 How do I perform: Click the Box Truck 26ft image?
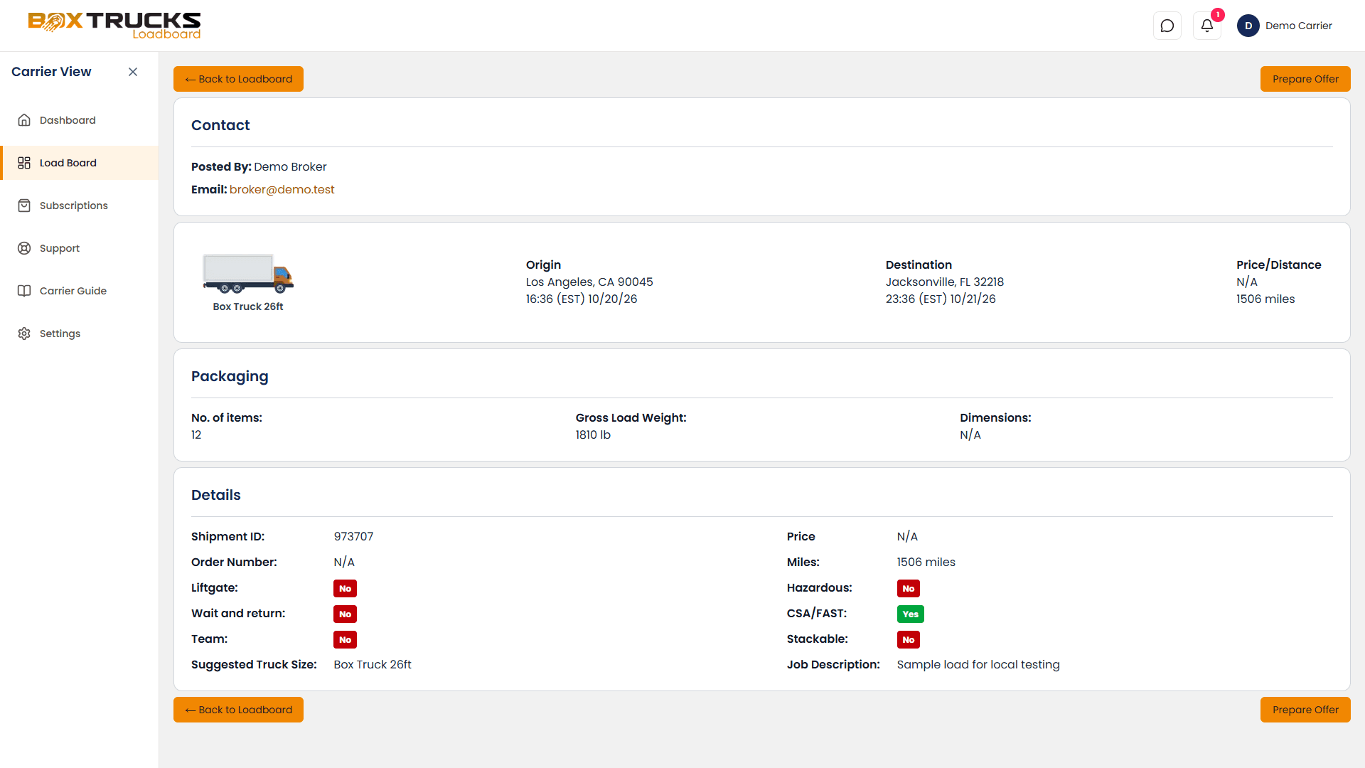click(x=248, y=273)
